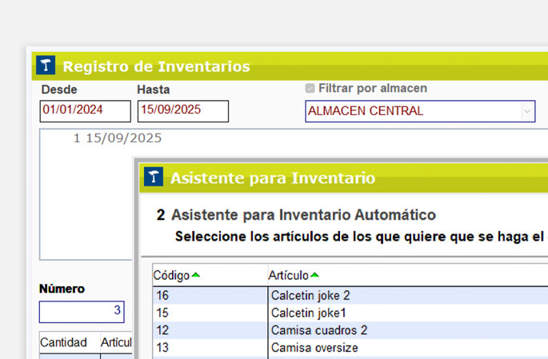
Task: Toggle the Filtrar por almacen checkbox
Action: [310, 88]
